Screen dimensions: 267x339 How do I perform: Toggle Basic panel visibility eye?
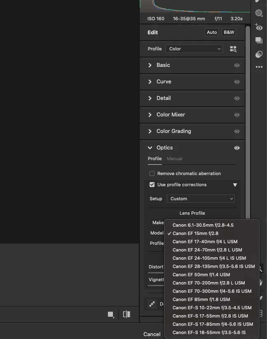coord(237,65)
